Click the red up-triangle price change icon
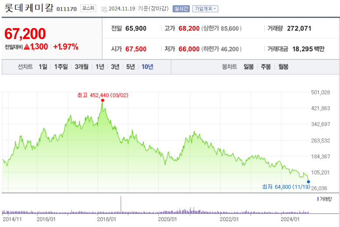The image size is (340, 227). 27,46
